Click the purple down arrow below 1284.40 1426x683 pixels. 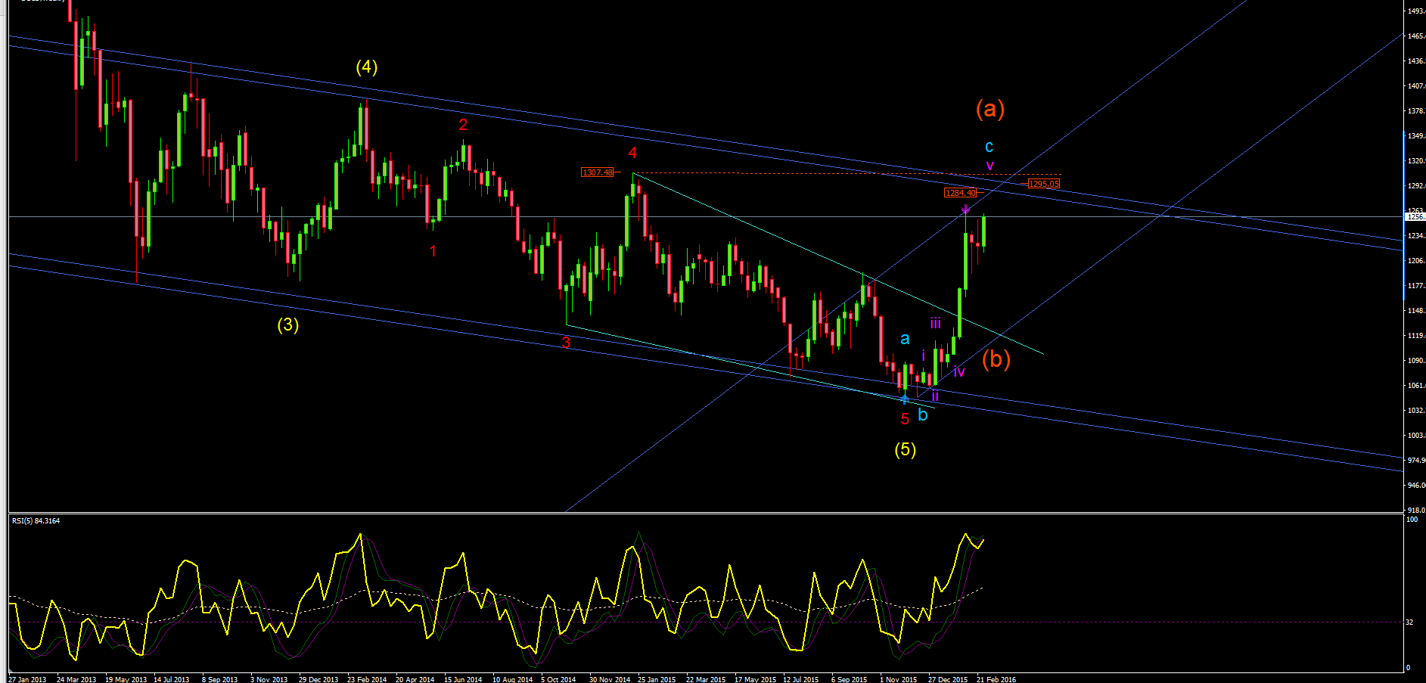tap(965, 208)
